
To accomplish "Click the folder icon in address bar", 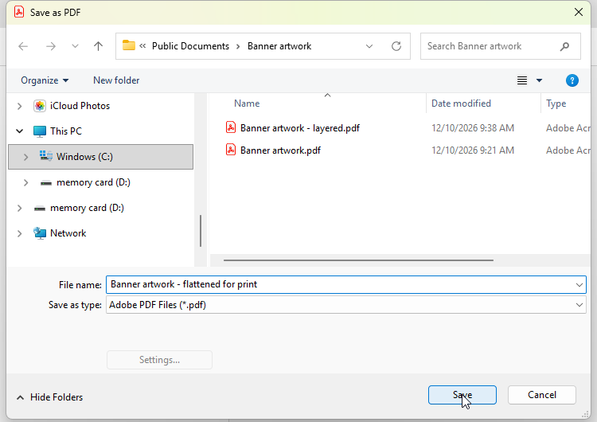I will (x=129, y=45).
